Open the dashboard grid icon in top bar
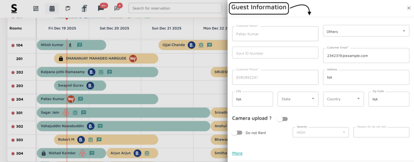414x162 pixels. [36, 8]
